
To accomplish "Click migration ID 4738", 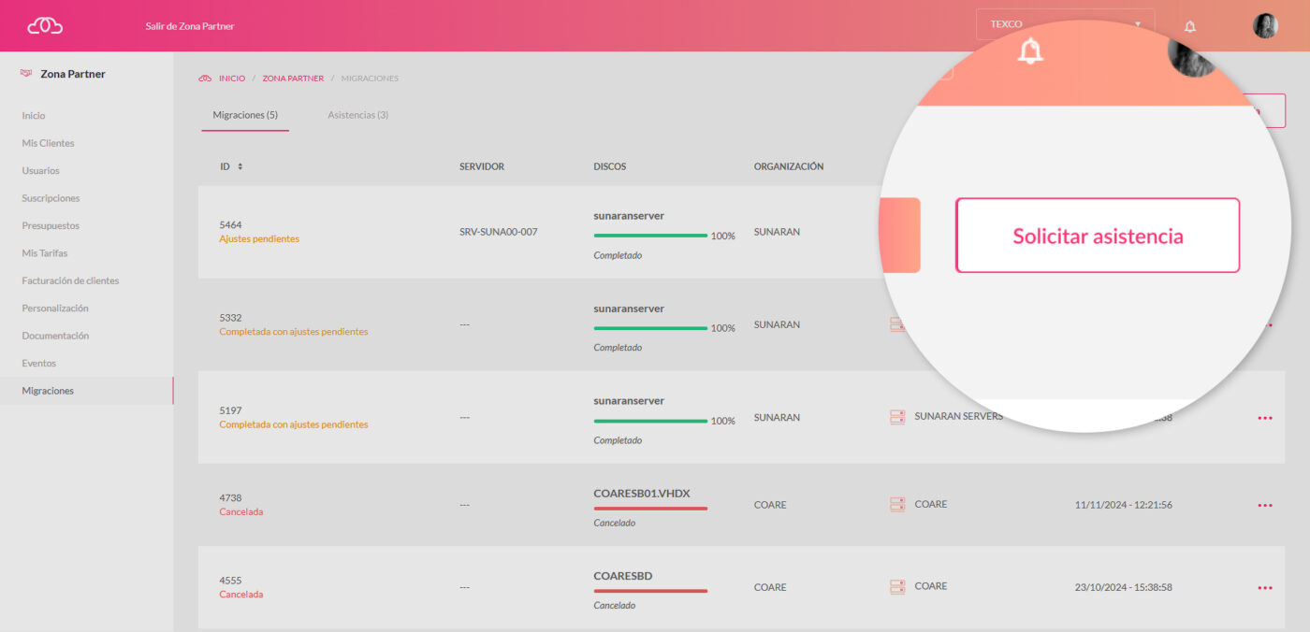I will point(230,498).
